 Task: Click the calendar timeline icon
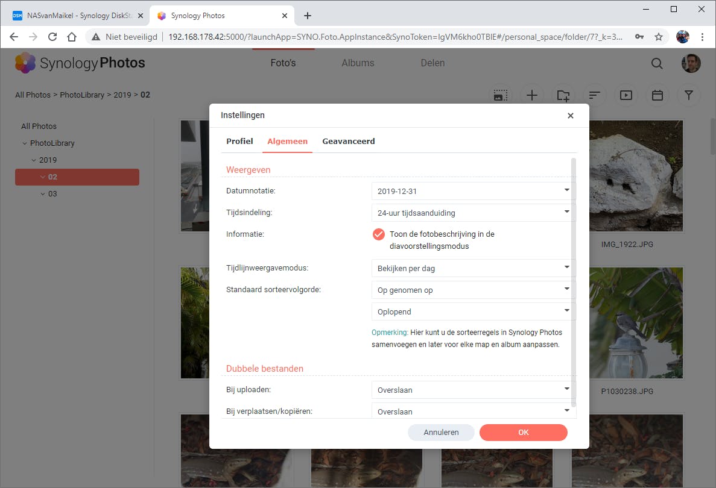coord(657,95)
